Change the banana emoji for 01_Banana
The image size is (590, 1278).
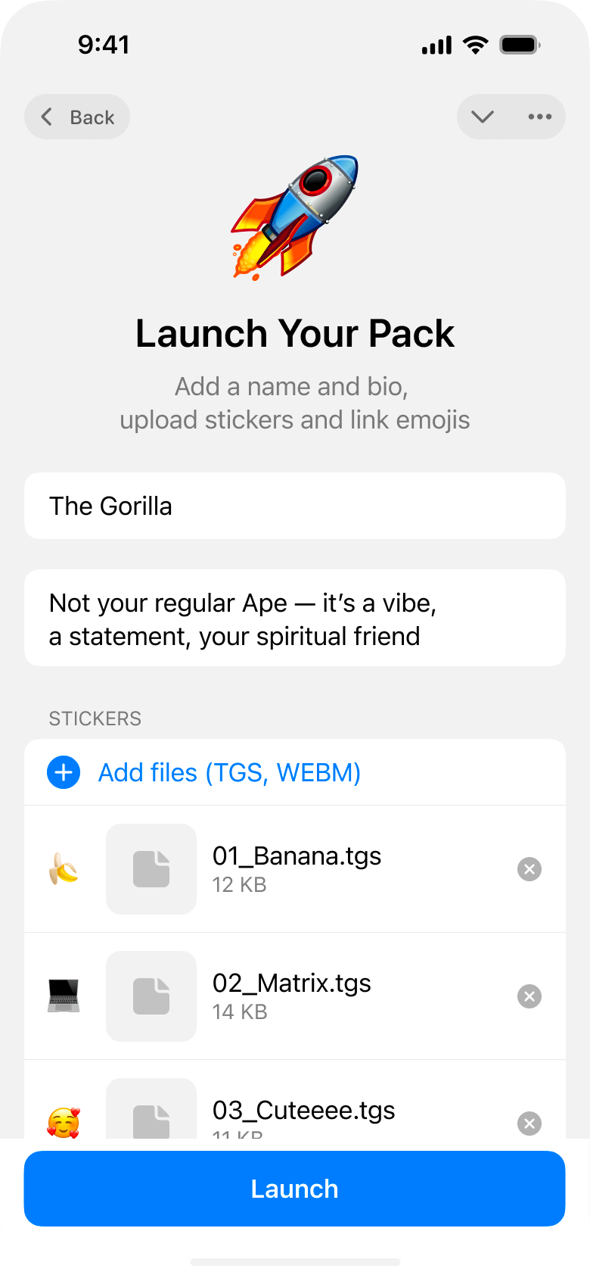64,869
